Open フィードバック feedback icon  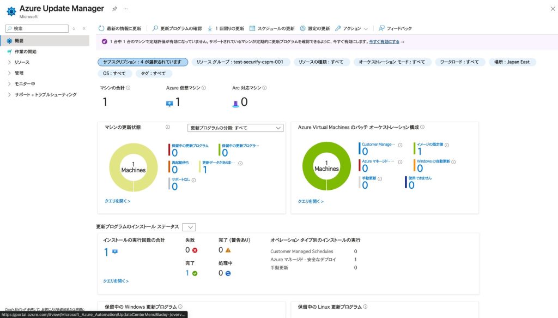[381, 28]
